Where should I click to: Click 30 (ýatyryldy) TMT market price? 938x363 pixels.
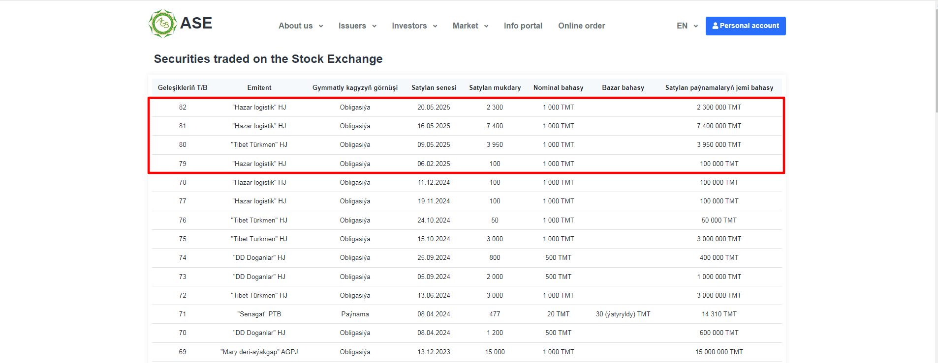[x=623, y=314]
